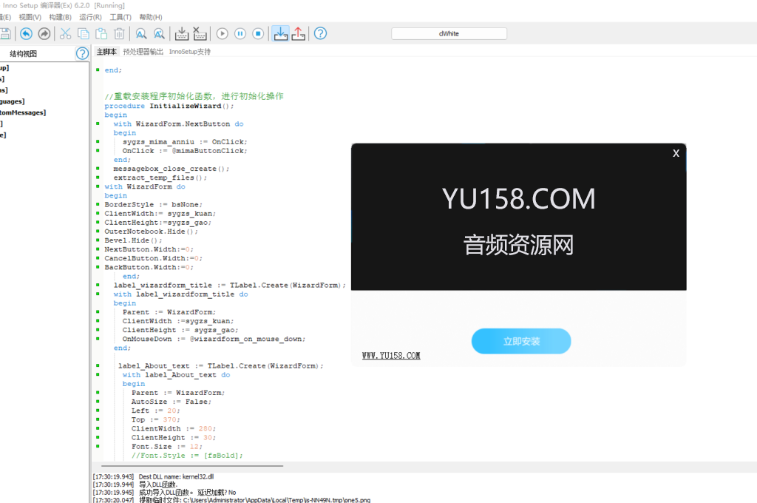The image size is (757, 503).
Task: Click the Font.Size := 12 line
Action: tap(167, 447)
